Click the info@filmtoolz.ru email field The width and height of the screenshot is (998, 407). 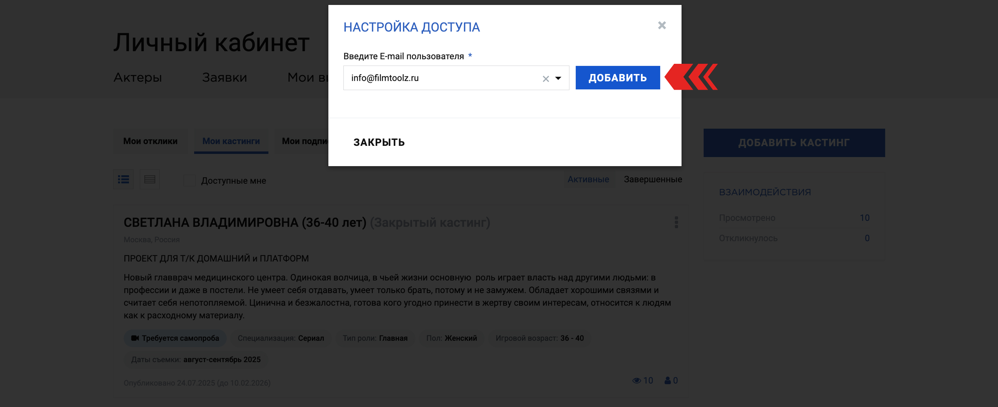click(456, 78)
